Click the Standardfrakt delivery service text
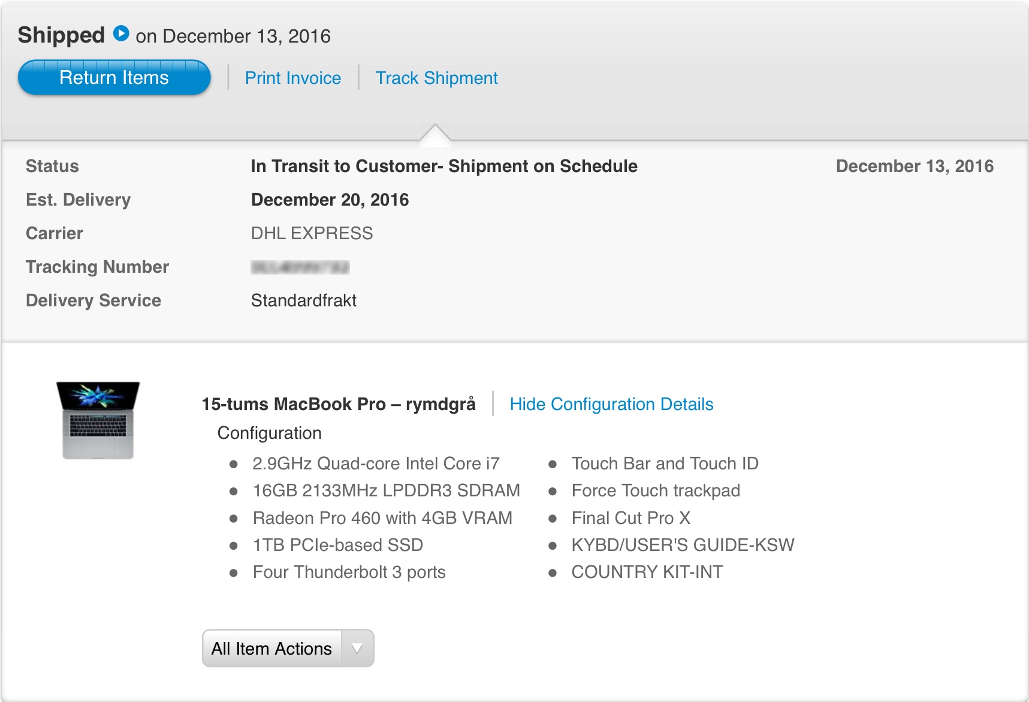This screenshot has width=1029, height=702. click(x=303, y=300)
